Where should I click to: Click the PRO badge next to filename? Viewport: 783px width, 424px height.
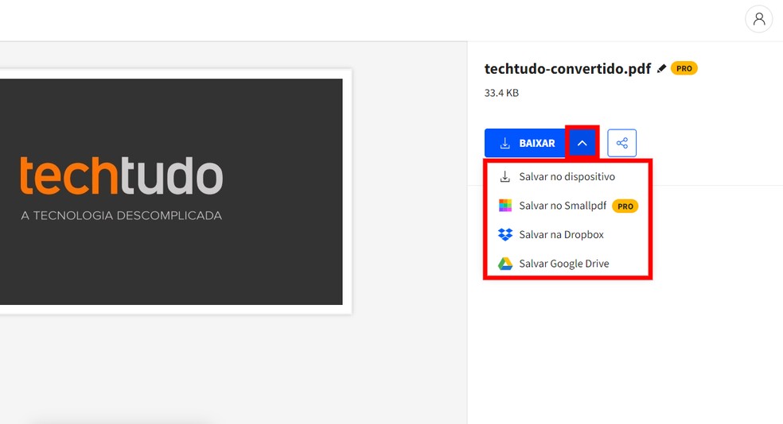point(684,68)
